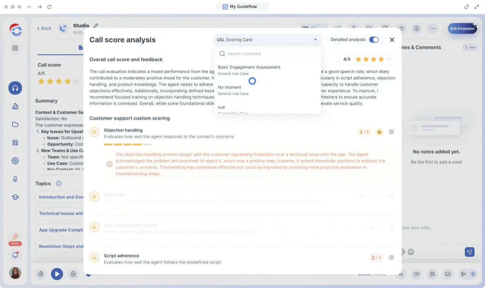485x288 pixels.
Task: Open the bar chart analytics icon
Action: 15,106
